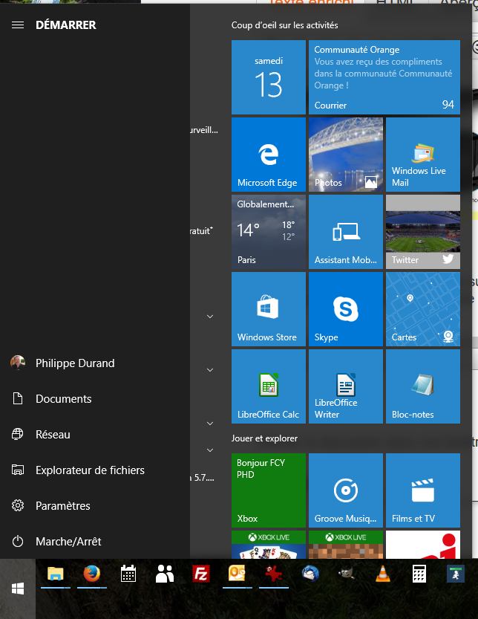The image size is (478, 619).
Task: Open the Paris weather tile
Action: tap(268, 232)
